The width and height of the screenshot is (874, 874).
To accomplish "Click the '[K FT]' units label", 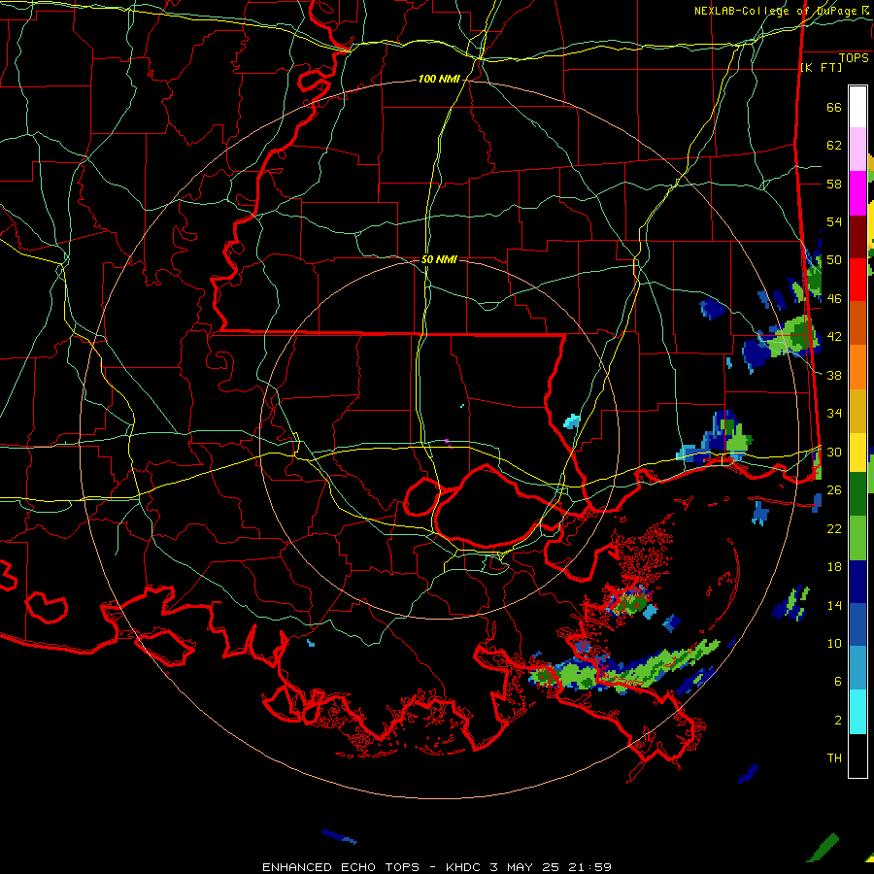I will tap(821, 67).
